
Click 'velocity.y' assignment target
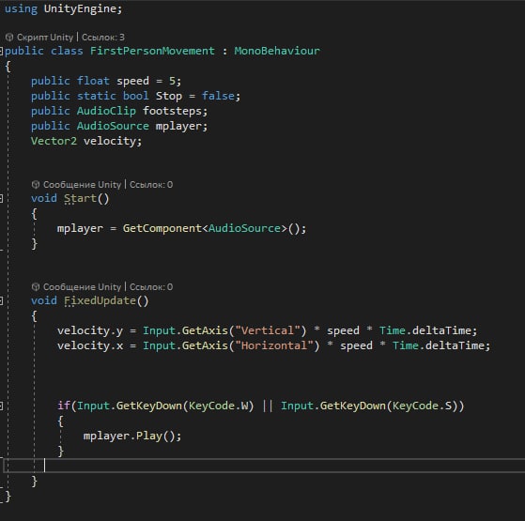click(x=90, y=331)
